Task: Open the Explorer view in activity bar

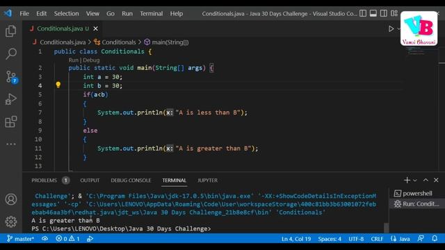Action: [11, 31]
